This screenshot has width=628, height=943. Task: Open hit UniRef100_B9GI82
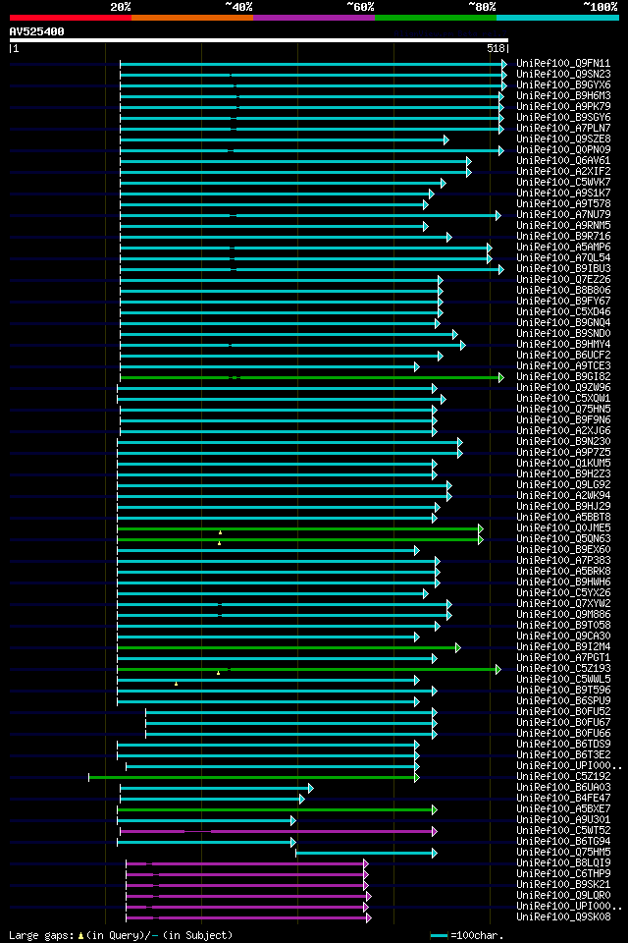pyautogui.click(x=563, y=377)
